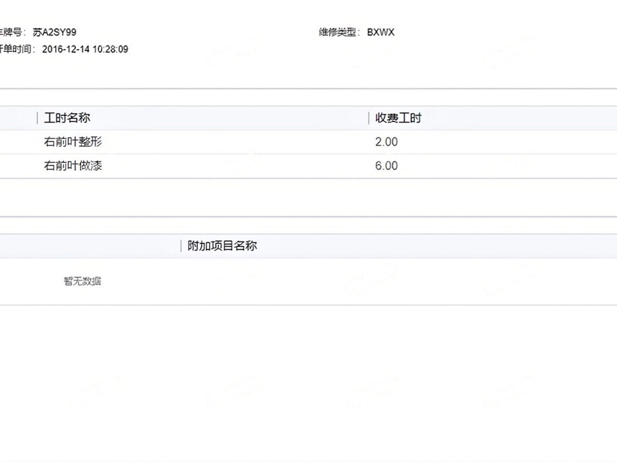This screenshot has height=462, width=617.
Task: Click column divider left of 附加项目名称
Action: 181,246
